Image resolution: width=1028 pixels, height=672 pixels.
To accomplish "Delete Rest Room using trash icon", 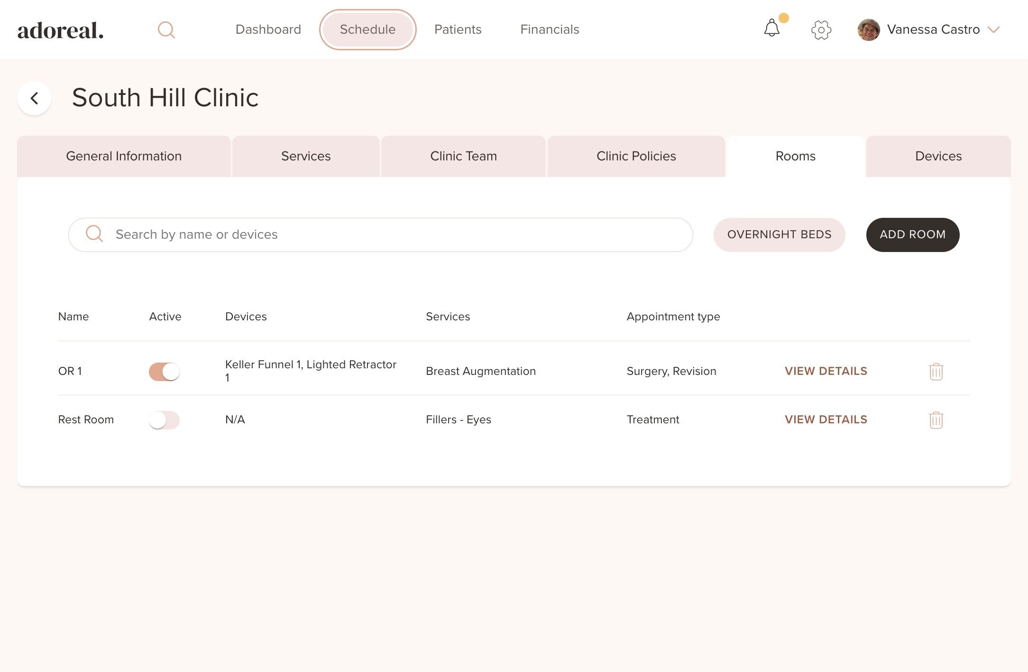I will [936, 420].
